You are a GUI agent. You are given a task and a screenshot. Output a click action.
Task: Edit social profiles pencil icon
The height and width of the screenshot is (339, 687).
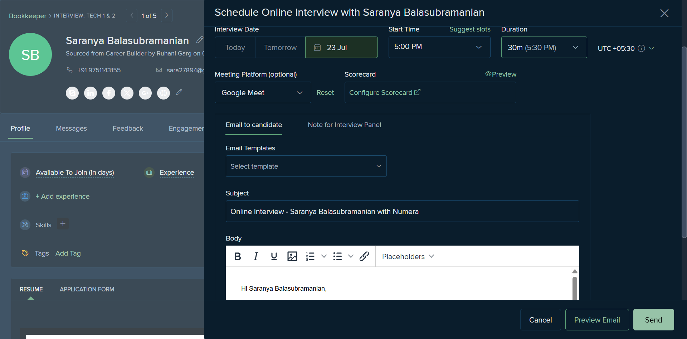(179, 92)
